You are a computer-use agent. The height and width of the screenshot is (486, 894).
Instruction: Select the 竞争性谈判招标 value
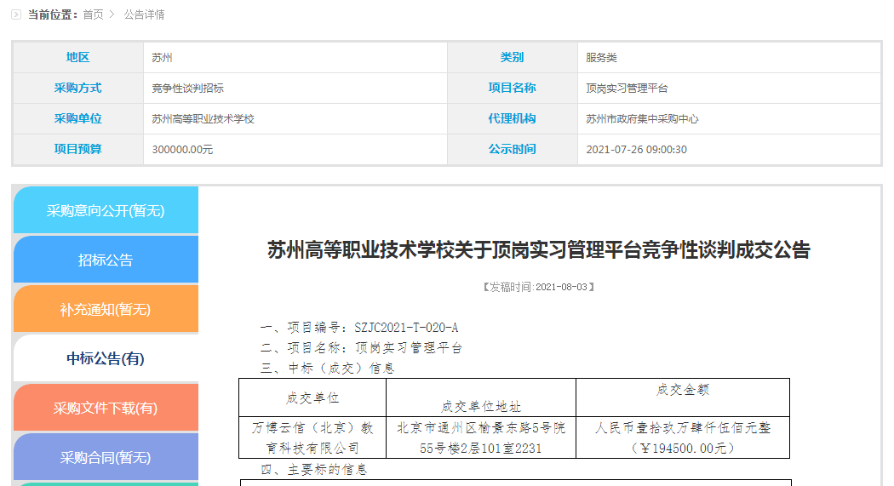(187, 89)
